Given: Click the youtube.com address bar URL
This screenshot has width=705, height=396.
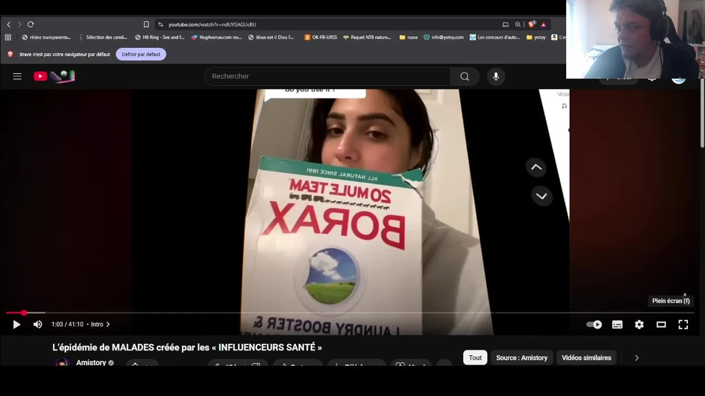Looking at the screenshot, I should (x=212, y=24).
